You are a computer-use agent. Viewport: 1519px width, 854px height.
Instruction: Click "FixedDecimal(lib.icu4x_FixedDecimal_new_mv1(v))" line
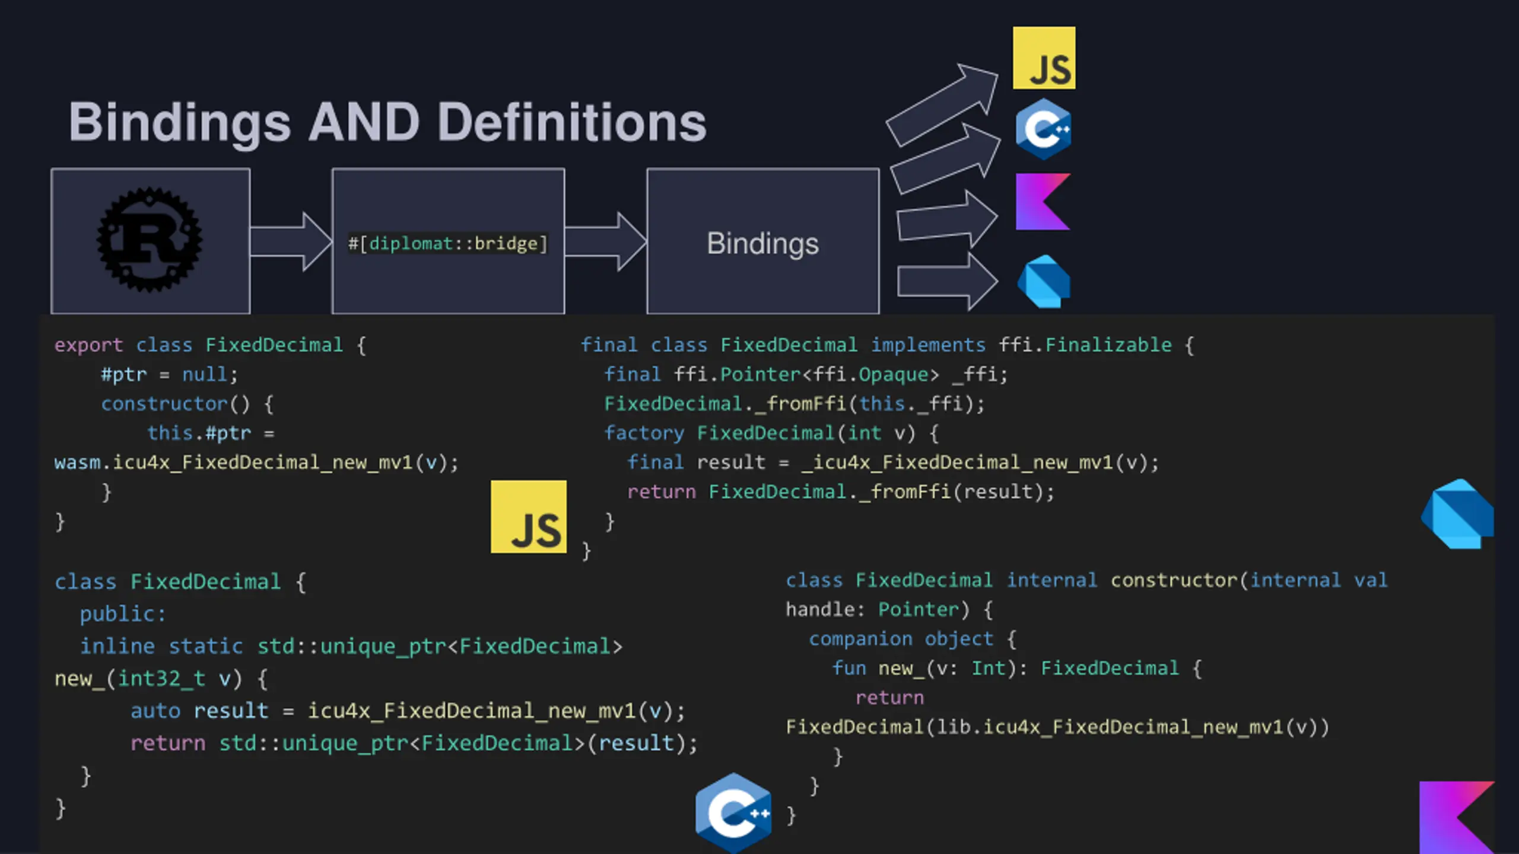[x=1057, y=727]
